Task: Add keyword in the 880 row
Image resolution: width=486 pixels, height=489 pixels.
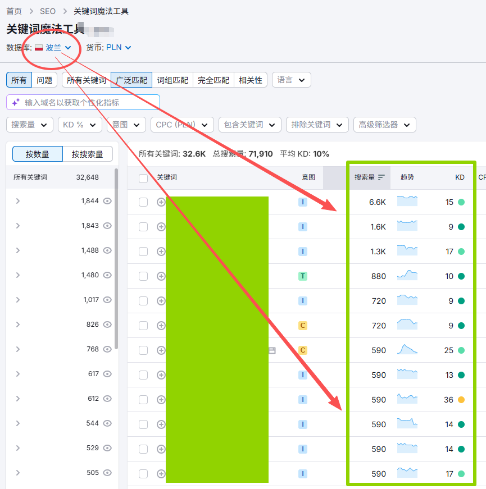Action: pyautogui.click(x=161, y=276)
